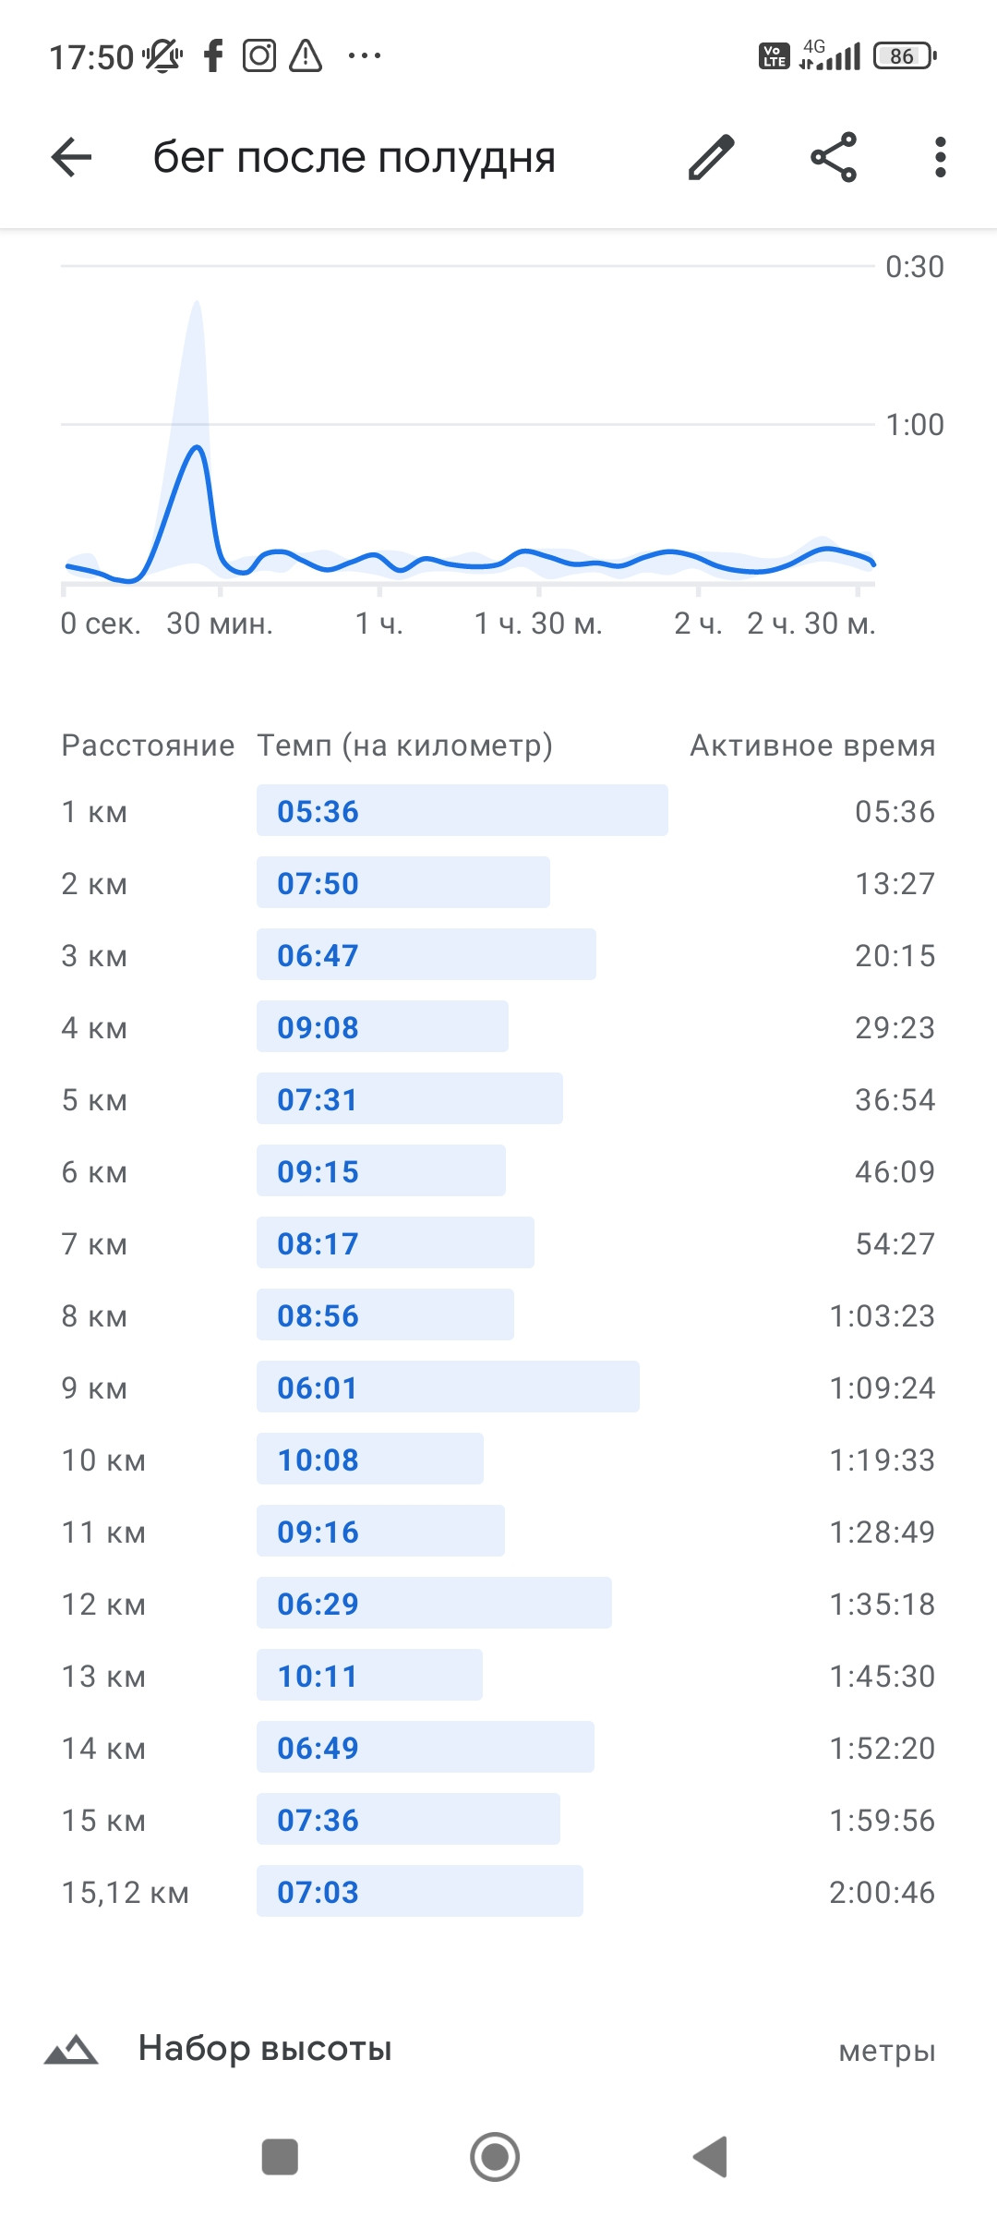Tap the Android back triangle button
Viewport: 997px width, 2217px height.
711,2157
